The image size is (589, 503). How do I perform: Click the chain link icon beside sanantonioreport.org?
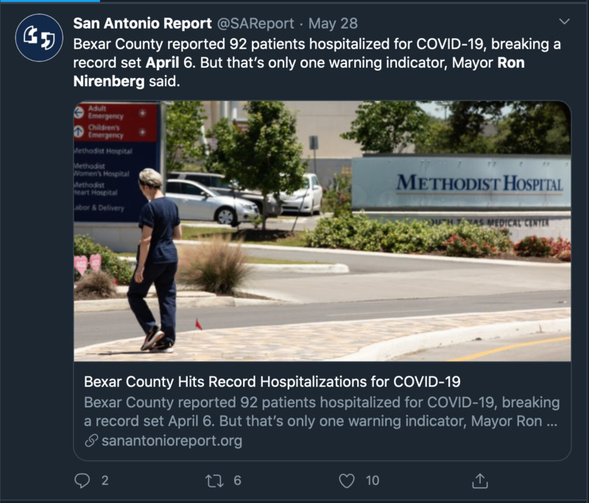[91, 440]
